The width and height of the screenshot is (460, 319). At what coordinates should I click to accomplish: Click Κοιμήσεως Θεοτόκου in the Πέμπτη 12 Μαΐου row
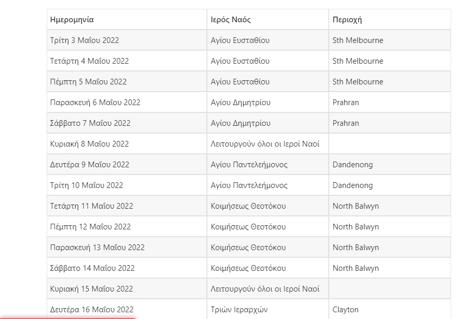click(248, 227)
